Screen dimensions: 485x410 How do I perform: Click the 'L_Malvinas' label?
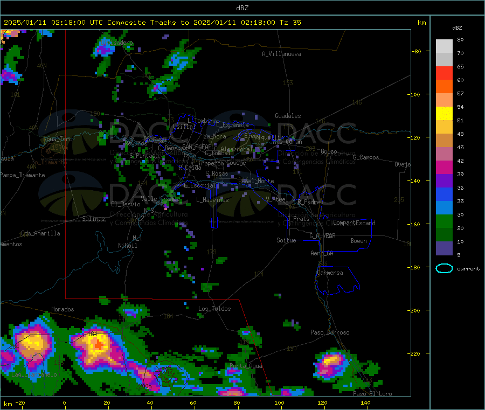[212, 200]
